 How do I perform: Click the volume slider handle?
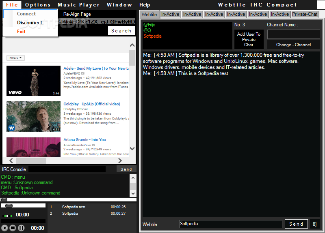(9, 205)
